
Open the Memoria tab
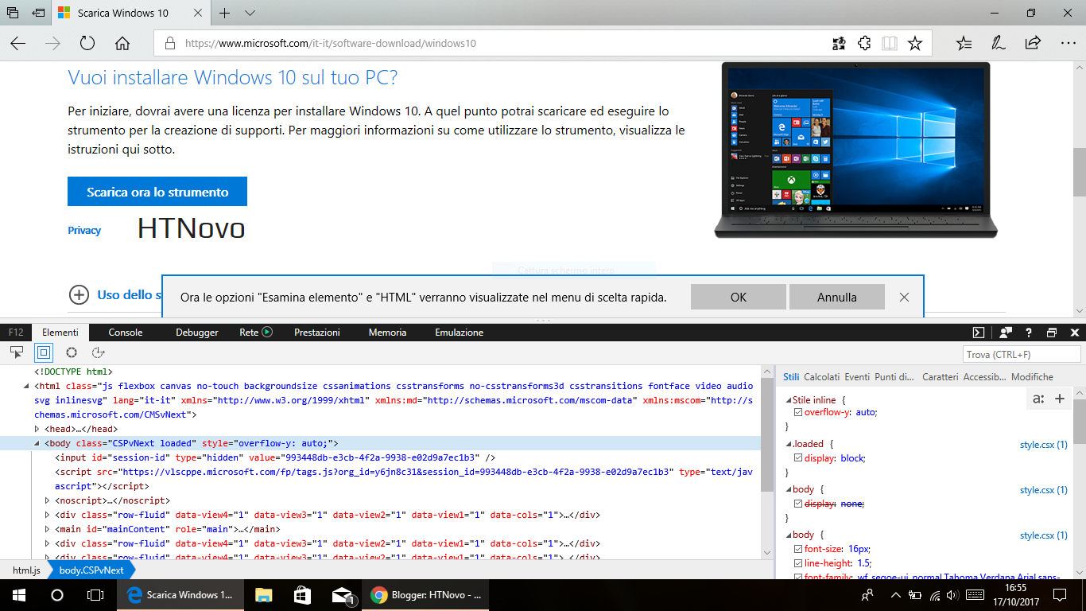coord(387,333)
